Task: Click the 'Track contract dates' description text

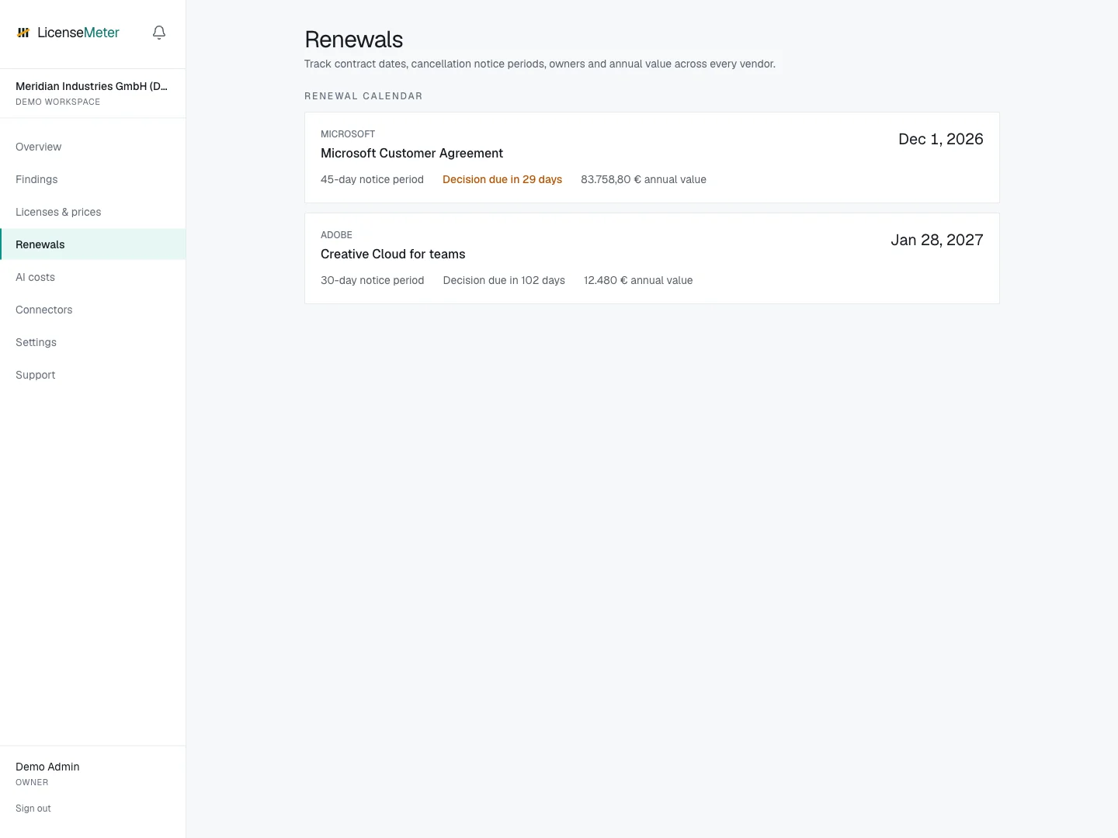Action: [x=540, y=64]
